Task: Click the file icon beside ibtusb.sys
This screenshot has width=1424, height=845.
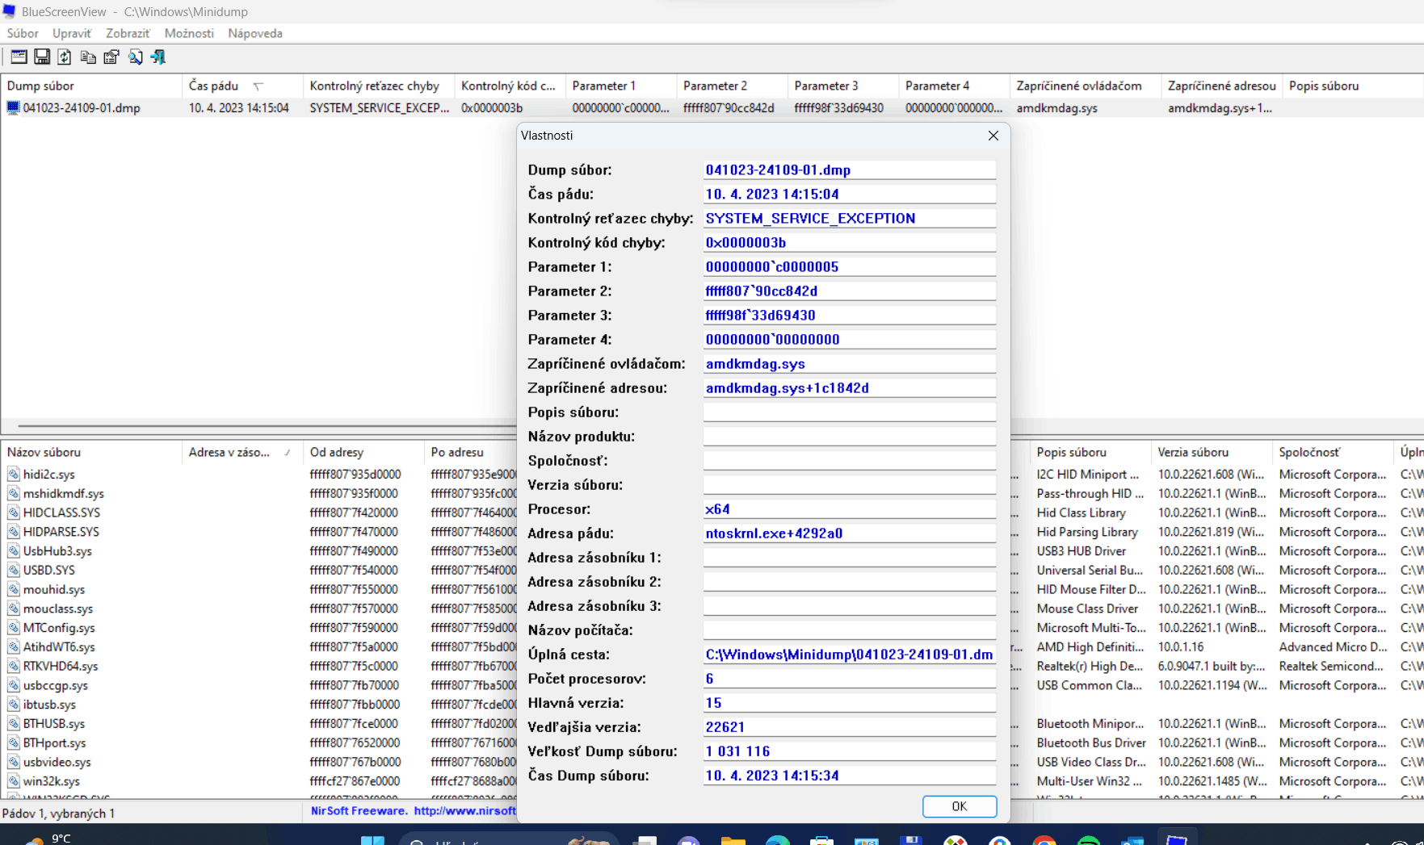Action: click(14, 705)
